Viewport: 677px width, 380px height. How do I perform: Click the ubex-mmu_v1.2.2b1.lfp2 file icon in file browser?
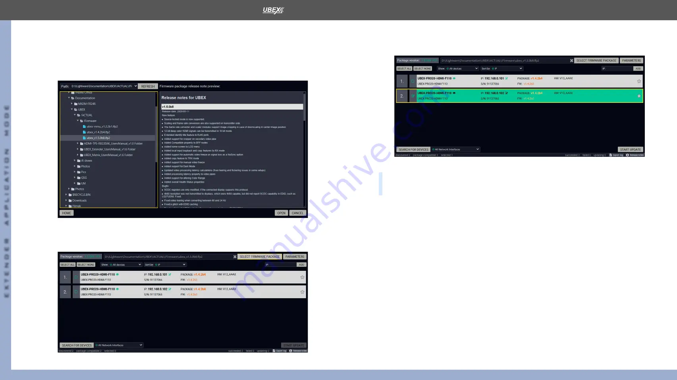[x=84, y=127]
